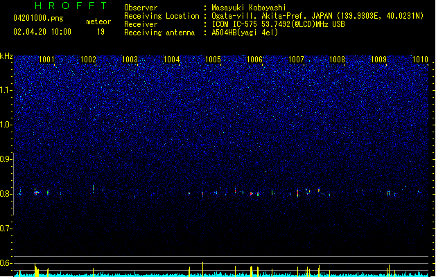This screenshot has height=277, width=436.
Task: Click the meteor count value 19
Action: [101, 32]
